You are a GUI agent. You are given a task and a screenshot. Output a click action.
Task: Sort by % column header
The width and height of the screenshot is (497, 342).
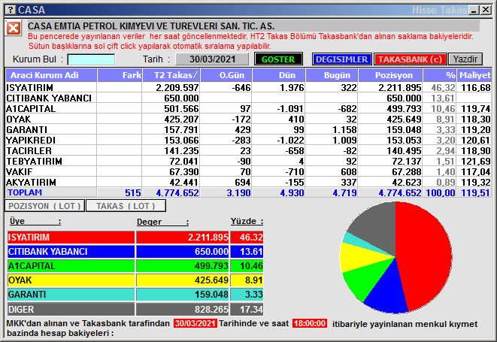tap(440, 75)
